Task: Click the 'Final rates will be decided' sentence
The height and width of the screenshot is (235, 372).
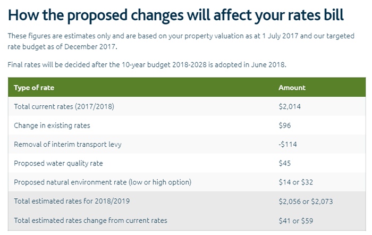Action: click(147, 65)
